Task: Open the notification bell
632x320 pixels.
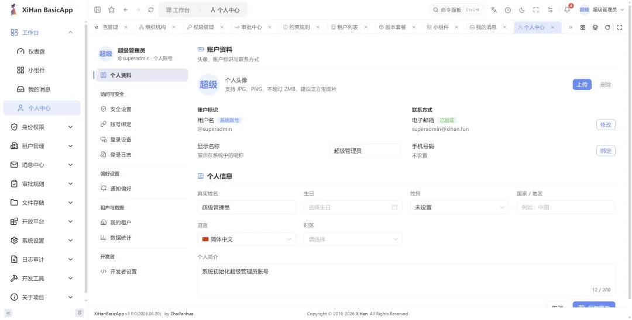Action: [x=567, y=10]
